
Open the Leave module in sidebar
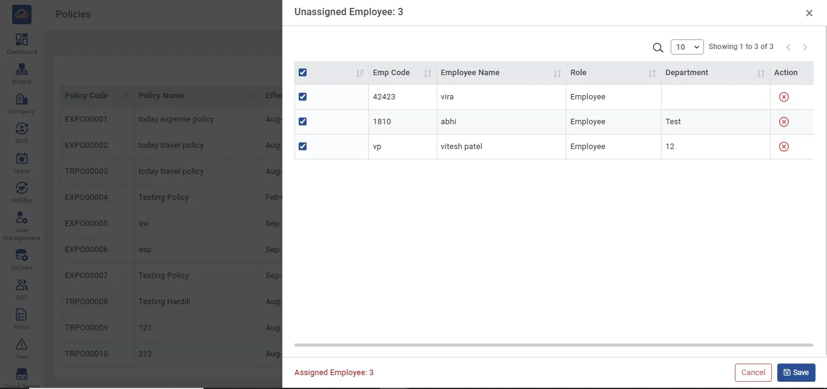point(22,162)
